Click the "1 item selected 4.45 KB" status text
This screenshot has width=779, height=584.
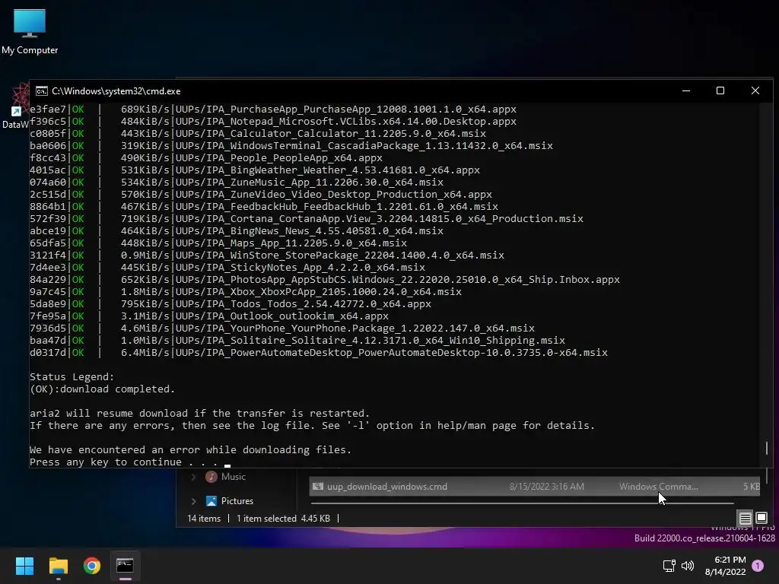click(283, 519)
